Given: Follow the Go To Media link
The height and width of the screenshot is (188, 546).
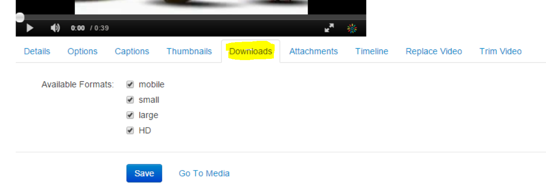Looking at the screenshot, I should point(204,173).
